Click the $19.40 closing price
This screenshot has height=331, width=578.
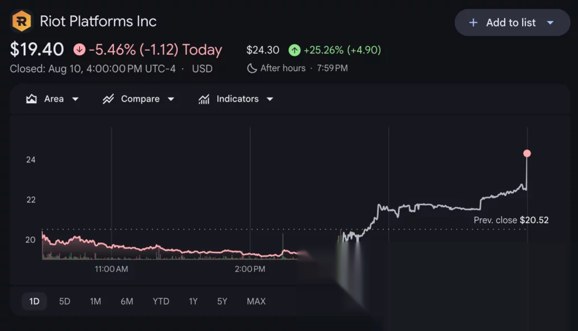(x=37, y=49)
